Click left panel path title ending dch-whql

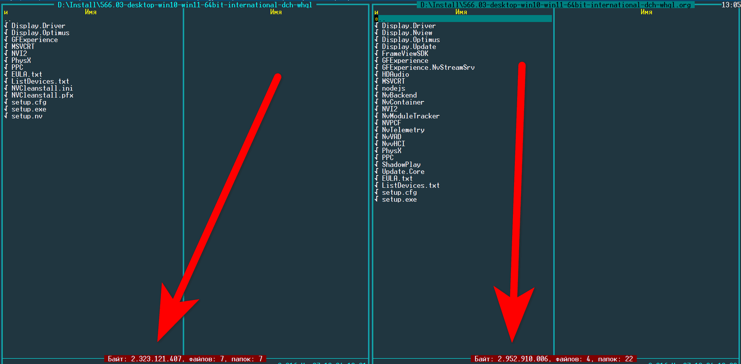click(x=185, y=5)
